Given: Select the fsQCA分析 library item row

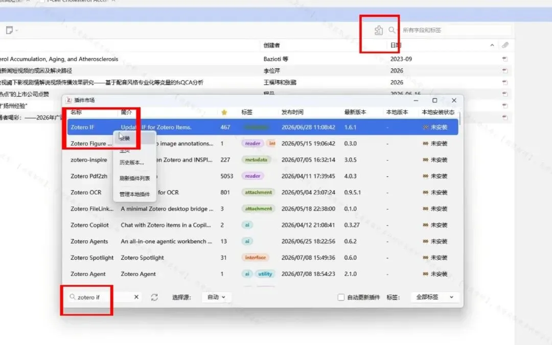Looking at the screenshot, I should click(102, 82).
